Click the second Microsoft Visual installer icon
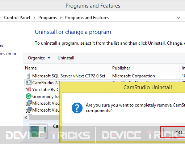Image resolution: width=185 pixels, height=144 pixels. [29, 110]
